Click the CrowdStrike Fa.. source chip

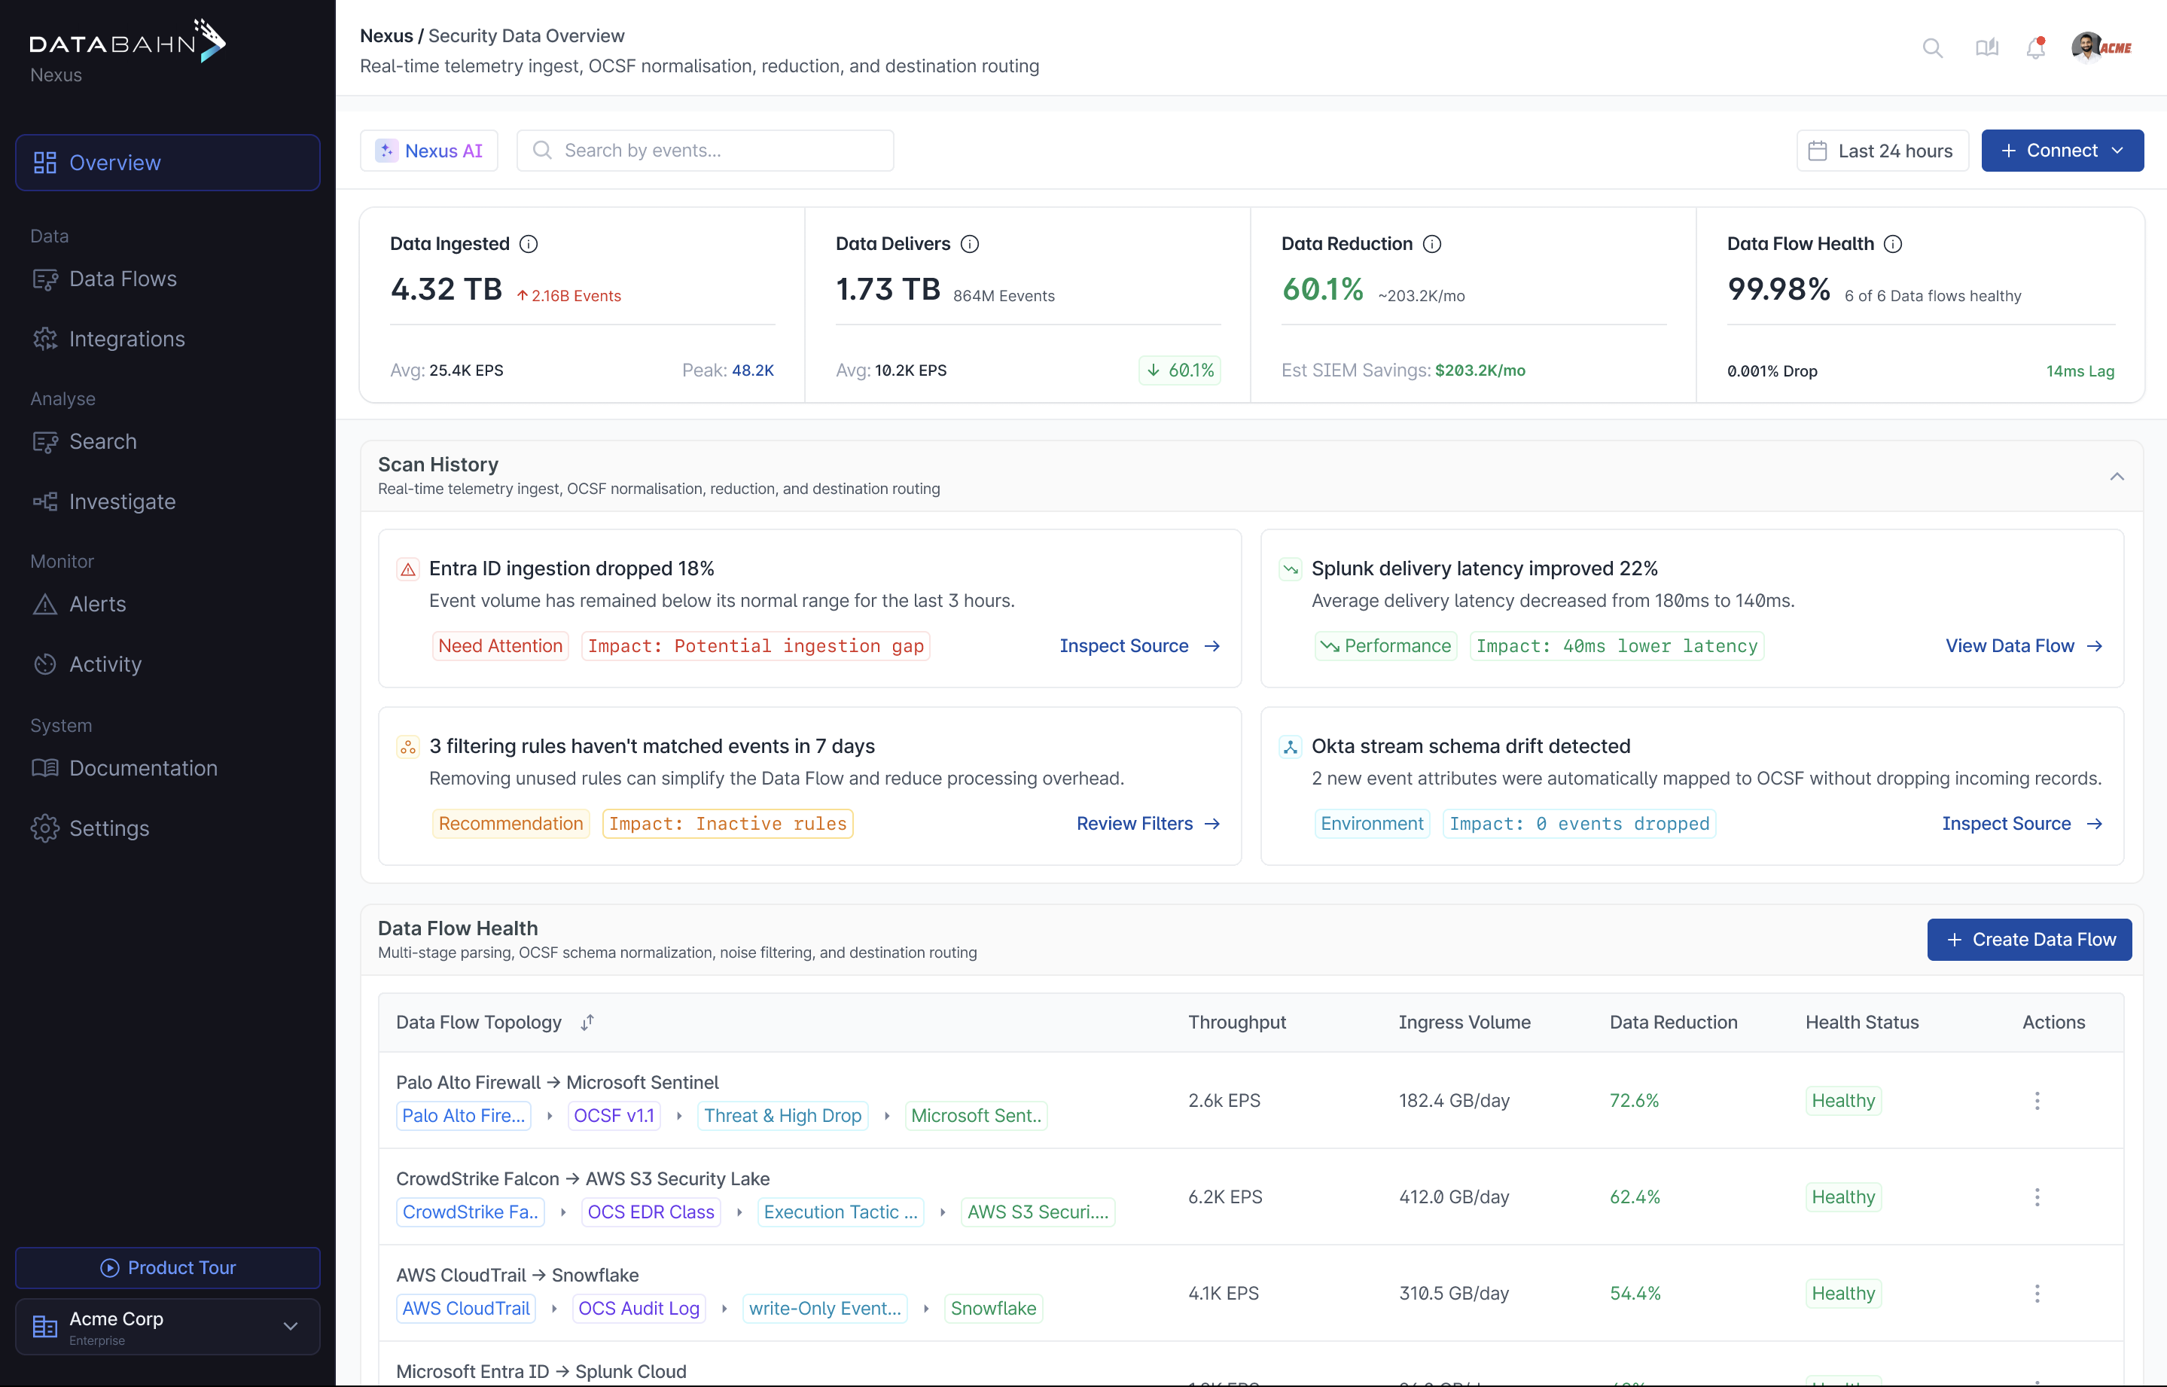click(470, 1212)
